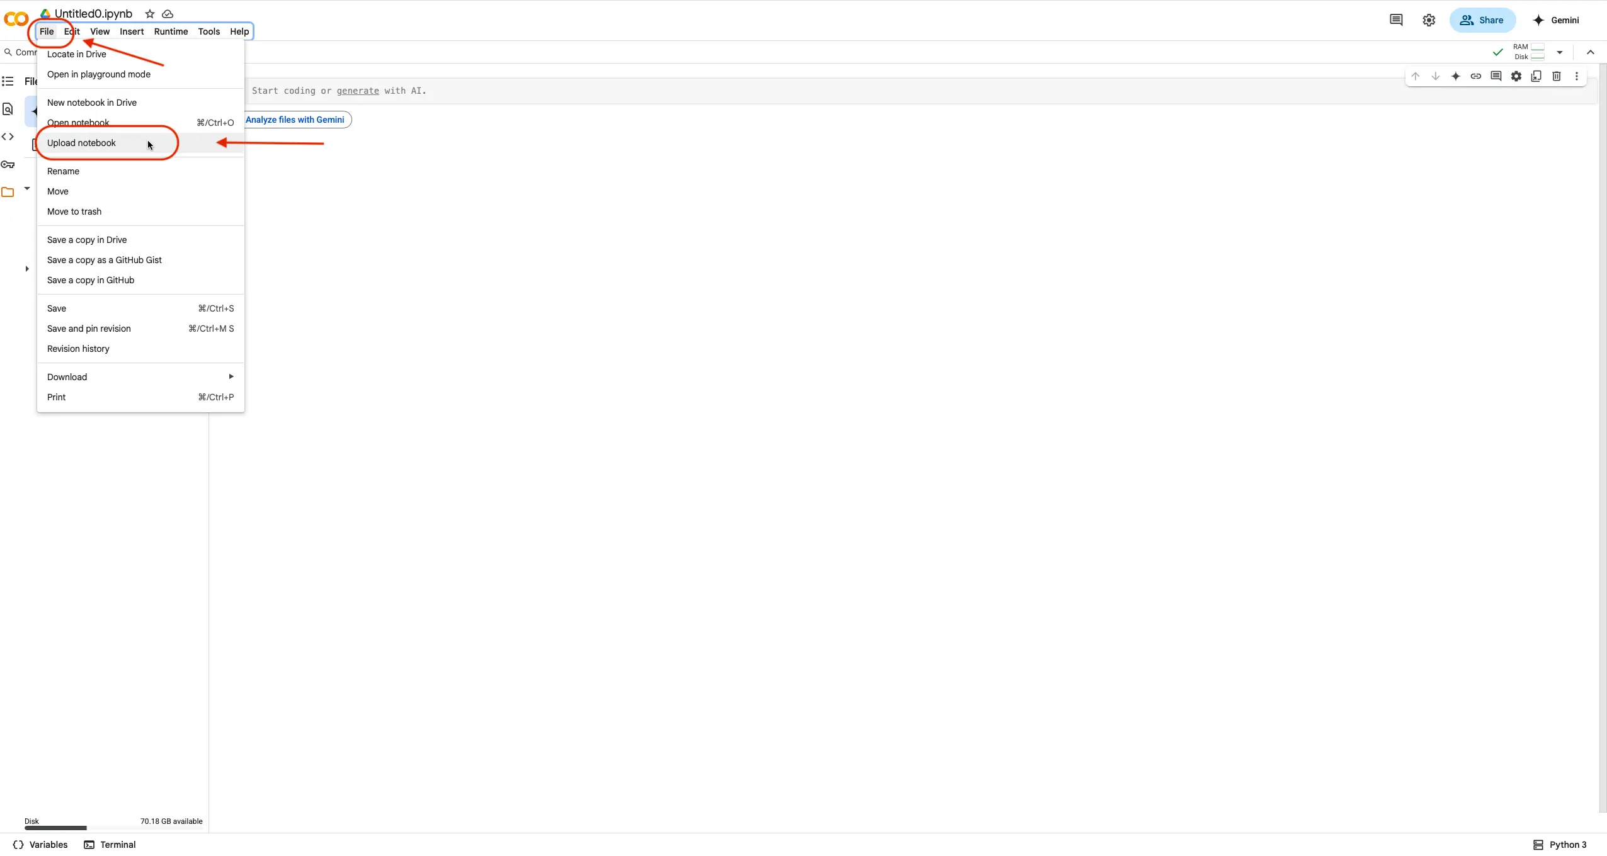Open notebook settings gear in header
The height and width of the screenshot is (856, 1607).
point(1429,20)
